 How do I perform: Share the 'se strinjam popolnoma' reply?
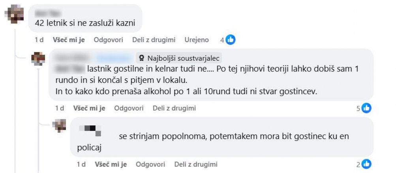[x=196, y=164]
